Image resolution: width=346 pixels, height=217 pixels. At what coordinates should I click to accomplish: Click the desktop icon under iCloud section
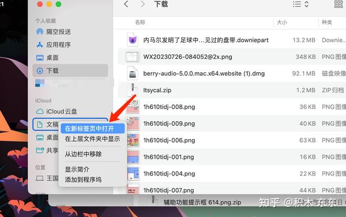40,137
